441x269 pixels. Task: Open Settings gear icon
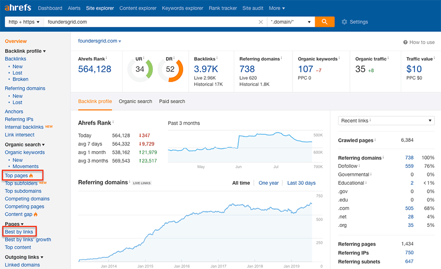pos(344,22)
